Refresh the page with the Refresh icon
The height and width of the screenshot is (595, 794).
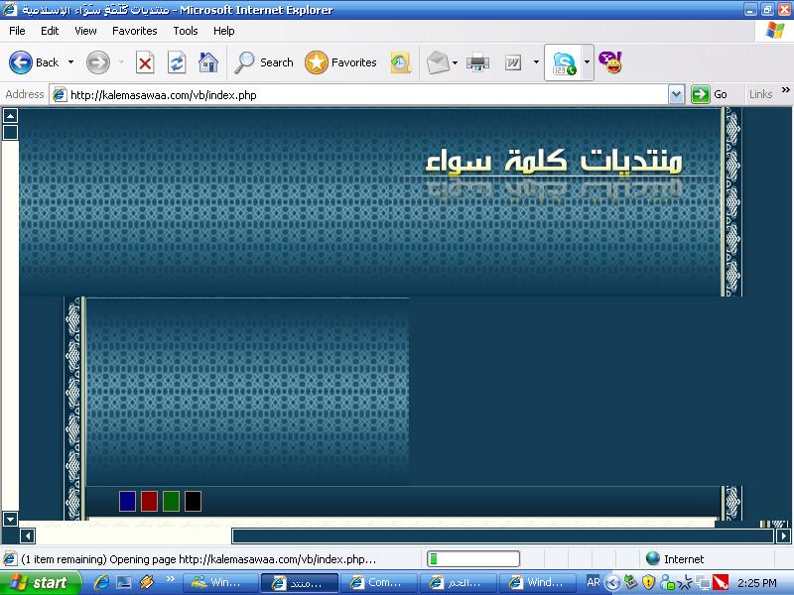click(x=177, y=62)
